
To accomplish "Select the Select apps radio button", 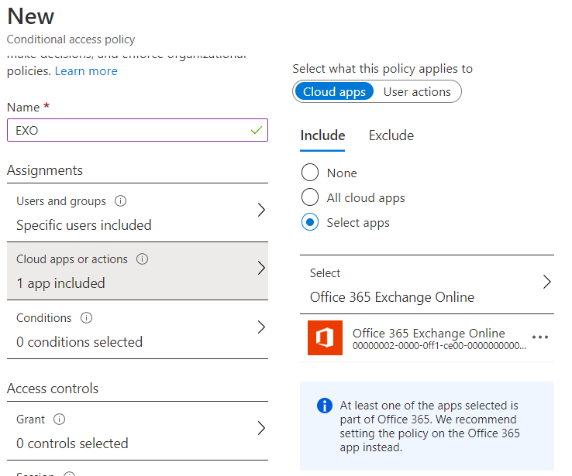I will [x=310, y=222].
